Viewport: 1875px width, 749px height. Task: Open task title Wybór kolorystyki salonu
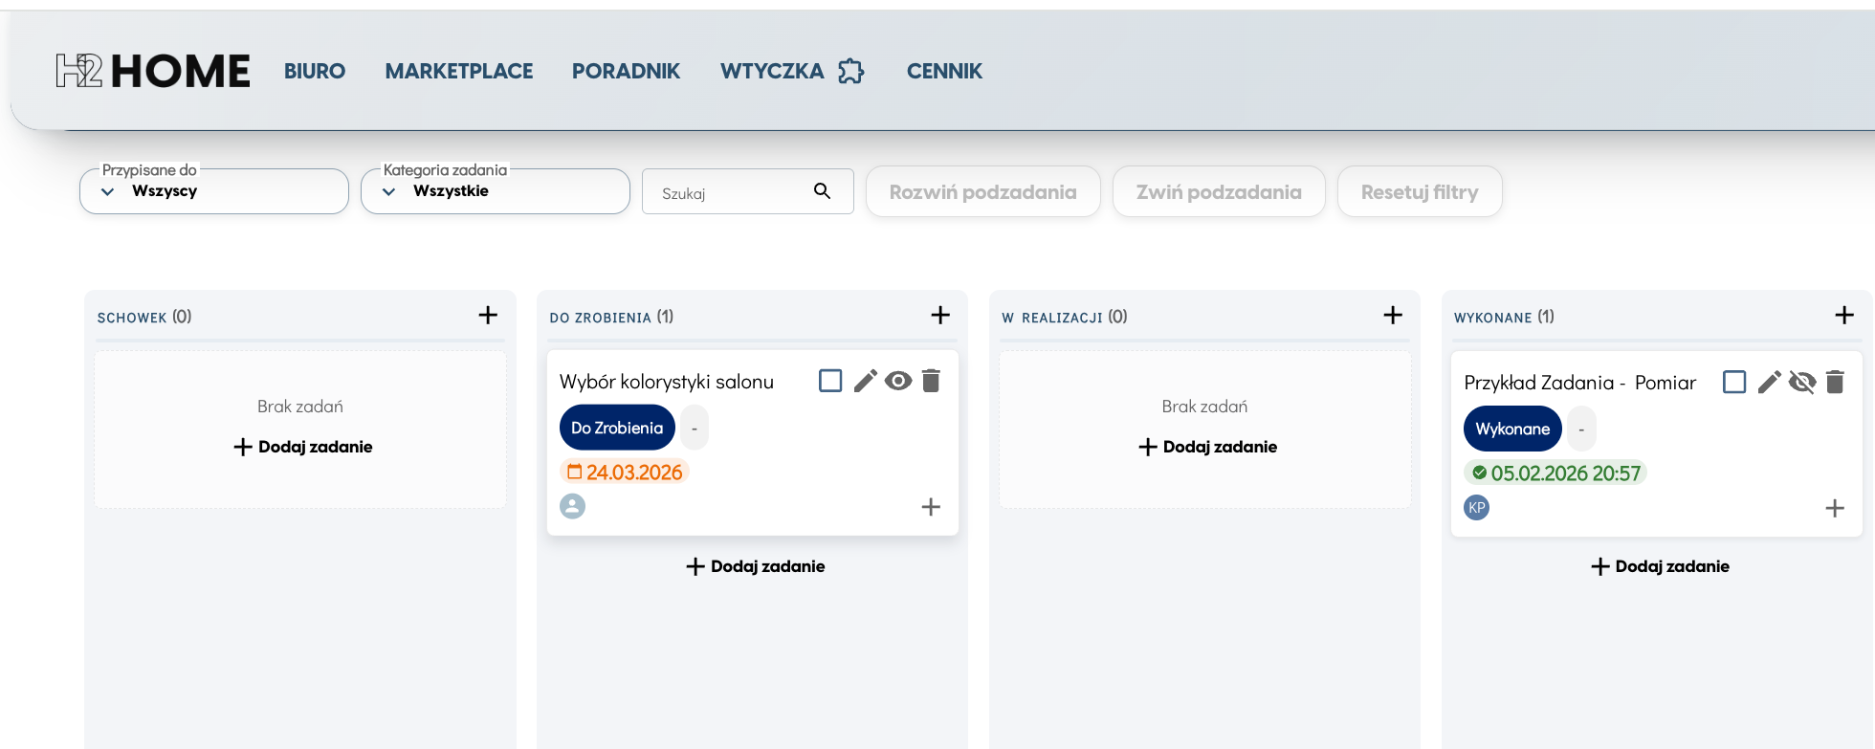coord(667,381)
